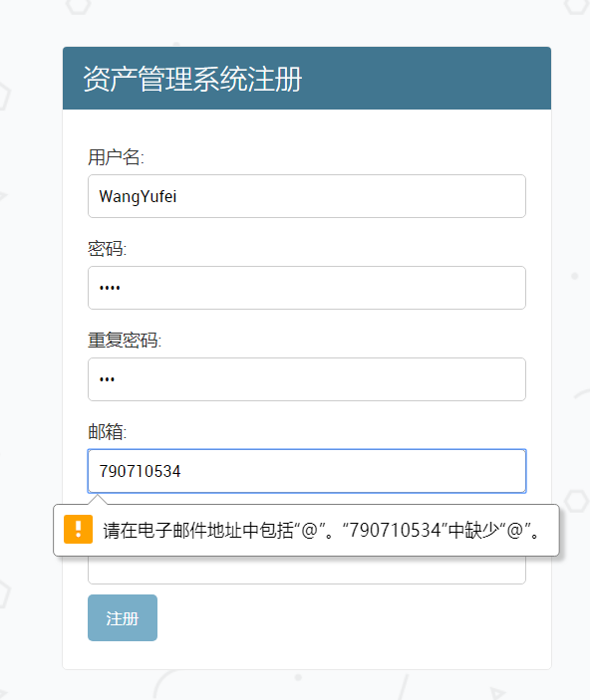Click into the 重复密码 input field

[307, 379]
